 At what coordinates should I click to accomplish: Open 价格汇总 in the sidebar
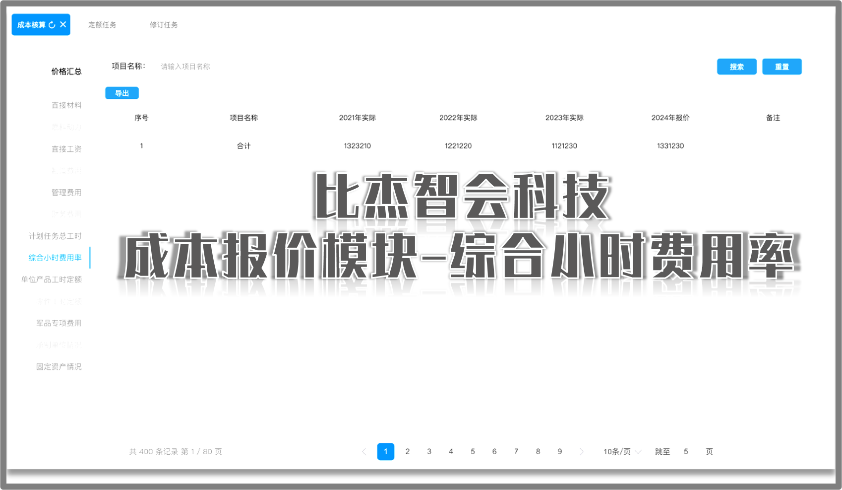pos(66,71)
